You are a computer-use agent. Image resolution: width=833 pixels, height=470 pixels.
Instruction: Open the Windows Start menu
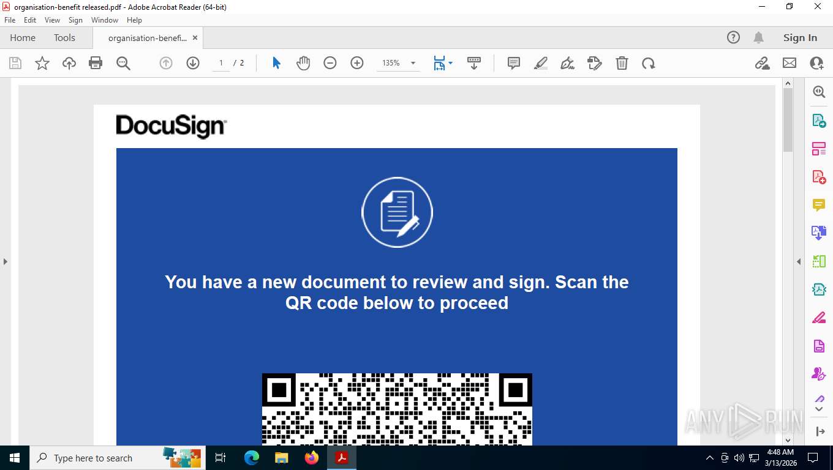14,458
